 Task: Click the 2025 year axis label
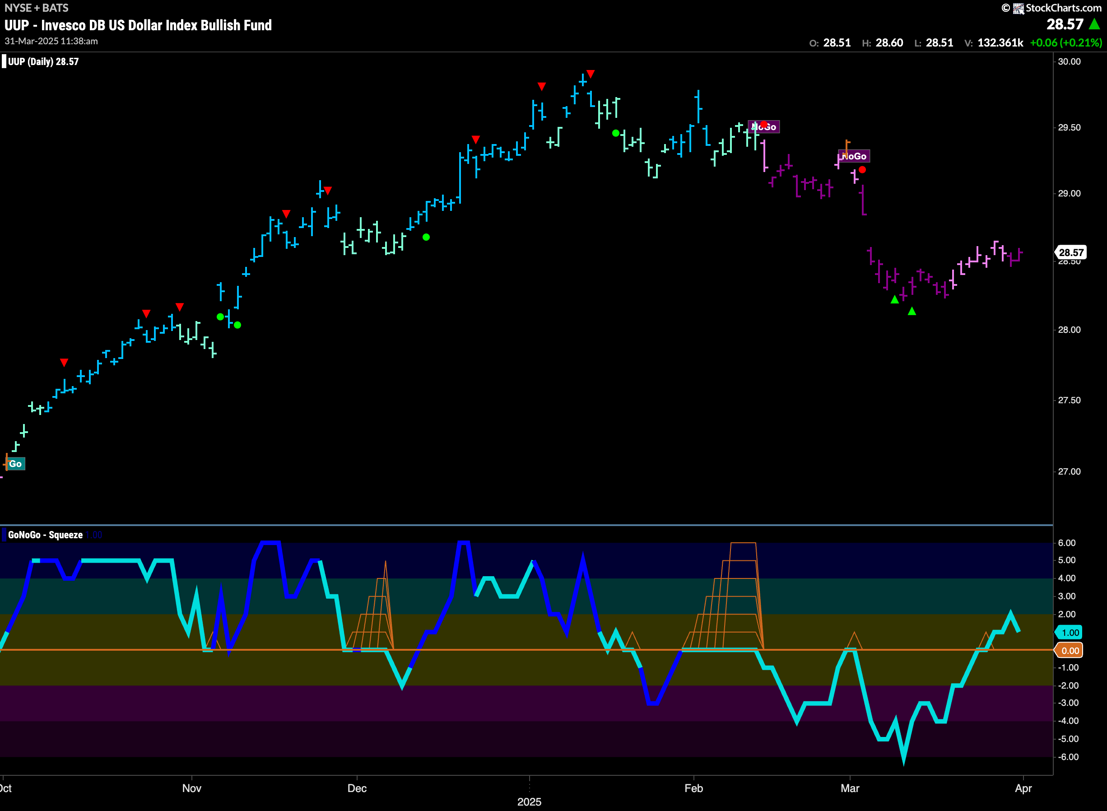(x=529, y=802)
